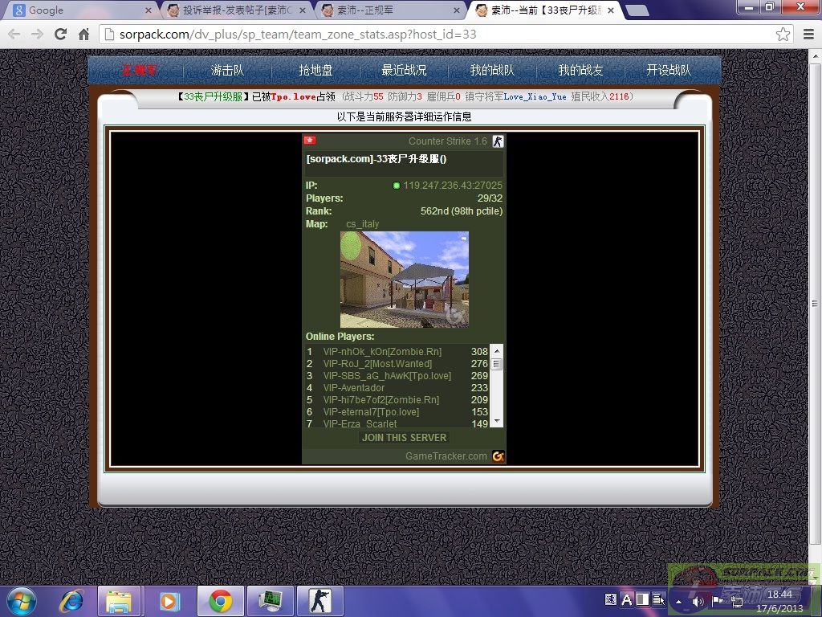Go to the browser home page icon

[x=83, y=35]
